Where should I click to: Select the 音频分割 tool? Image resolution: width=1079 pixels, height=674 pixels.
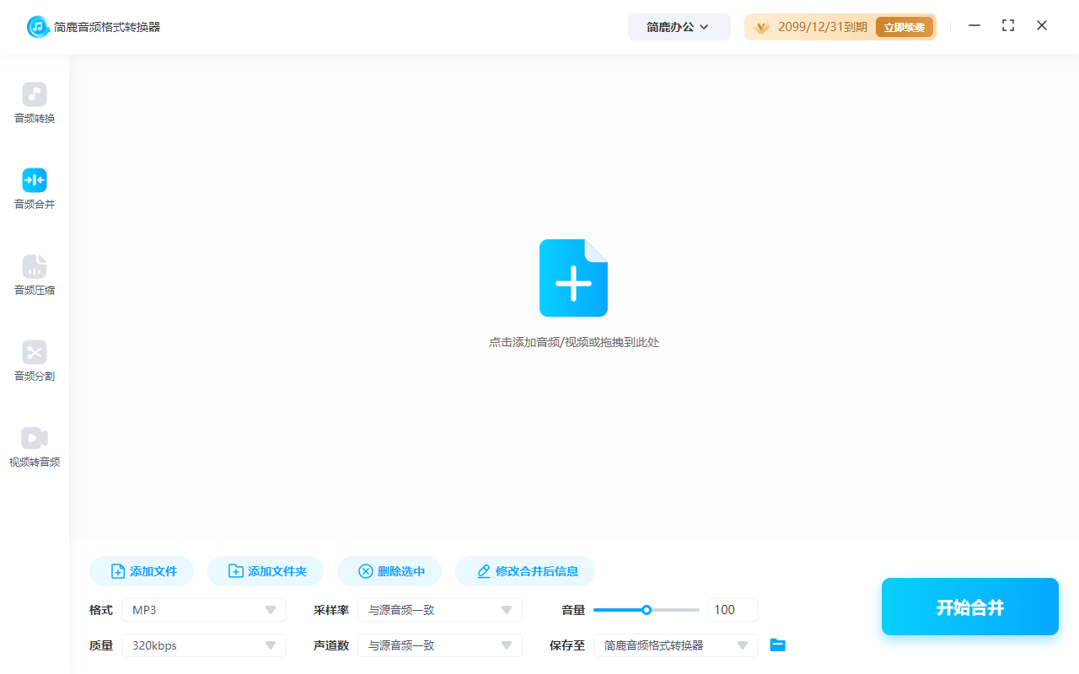[34, 361]
